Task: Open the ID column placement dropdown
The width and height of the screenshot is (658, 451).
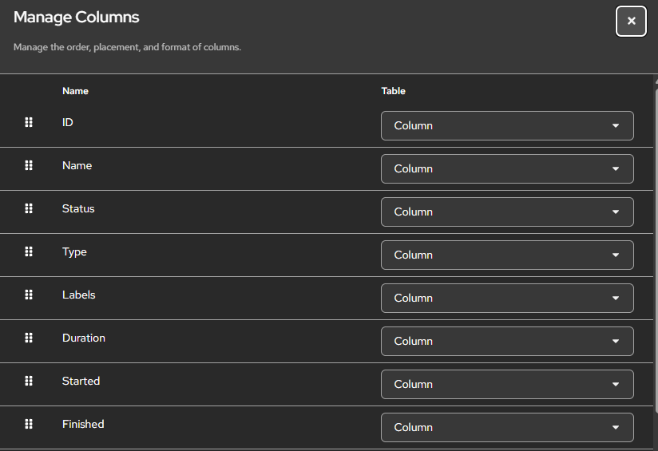Action: pyautogui.click(x=507, y=125)
